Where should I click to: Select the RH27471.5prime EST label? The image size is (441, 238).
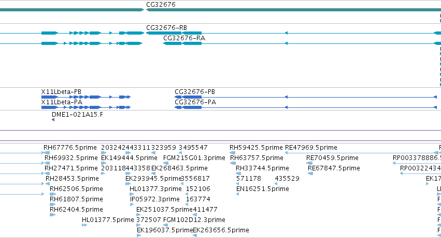[71, 168]
